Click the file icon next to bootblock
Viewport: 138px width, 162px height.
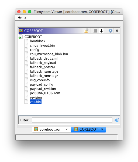26,41
